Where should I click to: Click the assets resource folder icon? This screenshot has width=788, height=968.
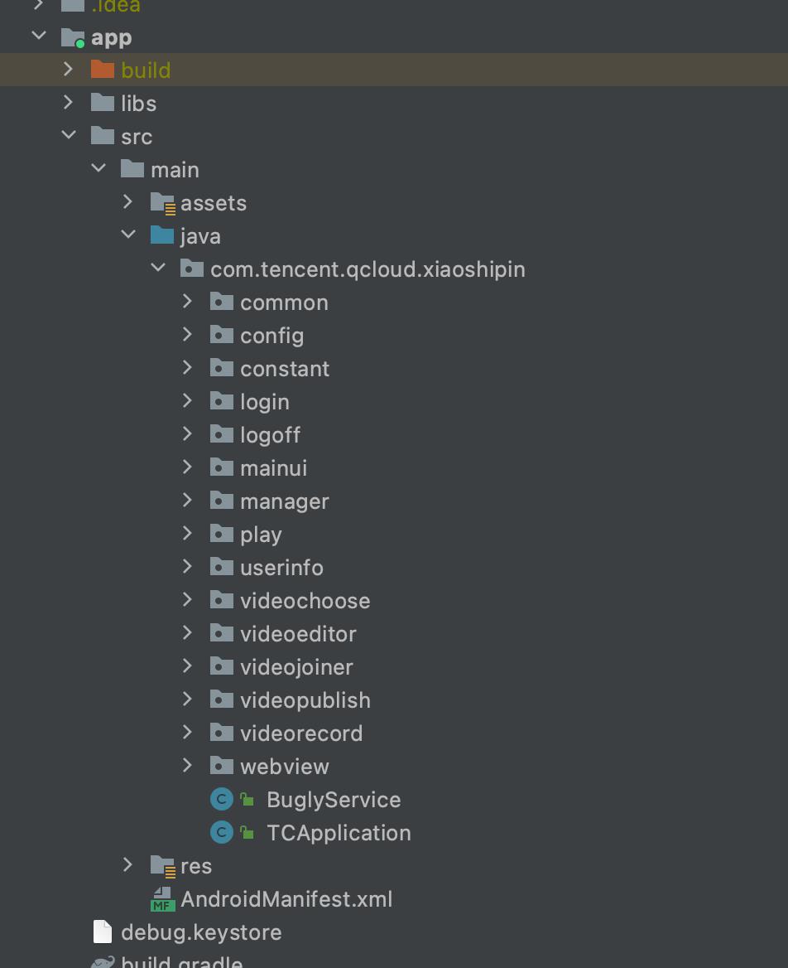point(163,203)
